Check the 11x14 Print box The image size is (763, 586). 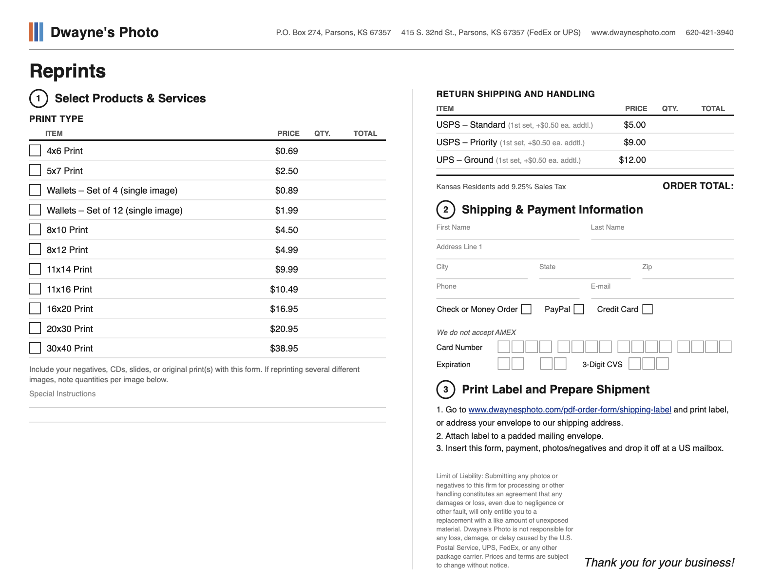pos(35,269)
